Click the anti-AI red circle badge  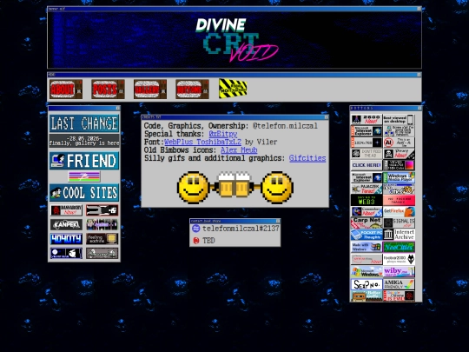coord(399,143)
